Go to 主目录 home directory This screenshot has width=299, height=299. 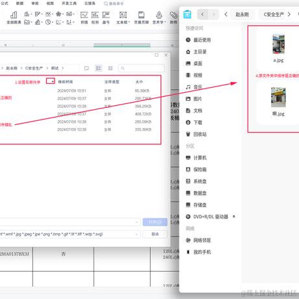click(x=196, y=52)
